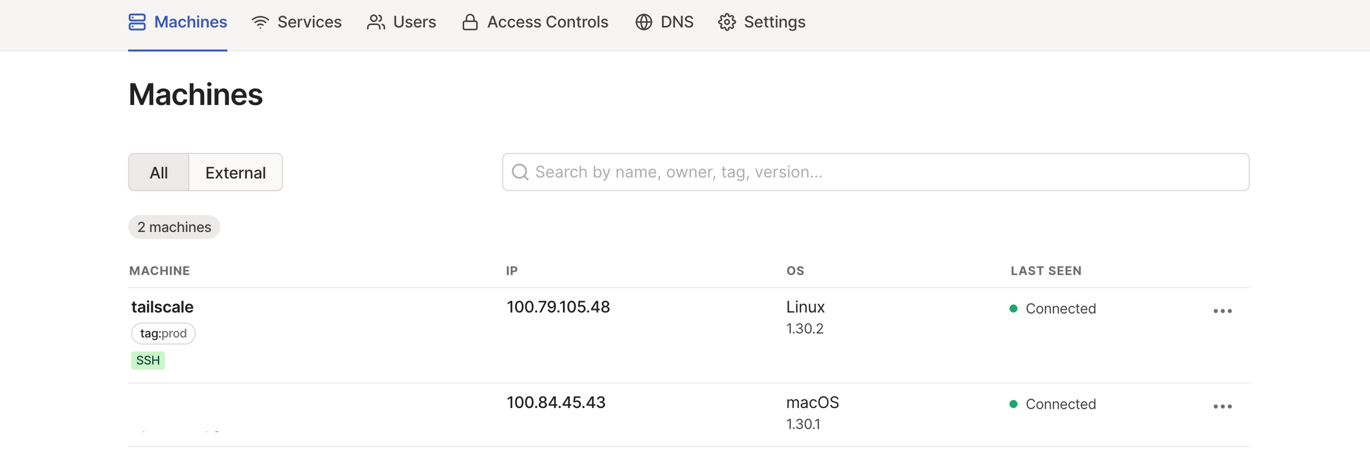Click the Users people icon

(376, 22)
